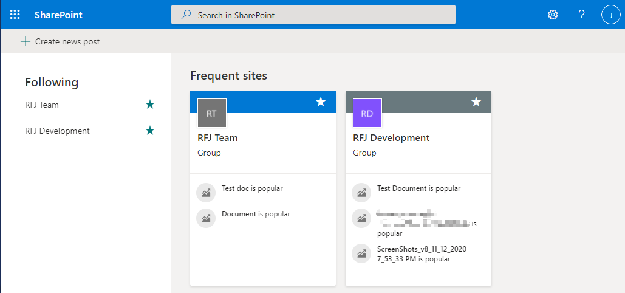This screenshot has width=625, height=293.
Task: Open RFJ Development card title
Action: (x=391, y=138)
